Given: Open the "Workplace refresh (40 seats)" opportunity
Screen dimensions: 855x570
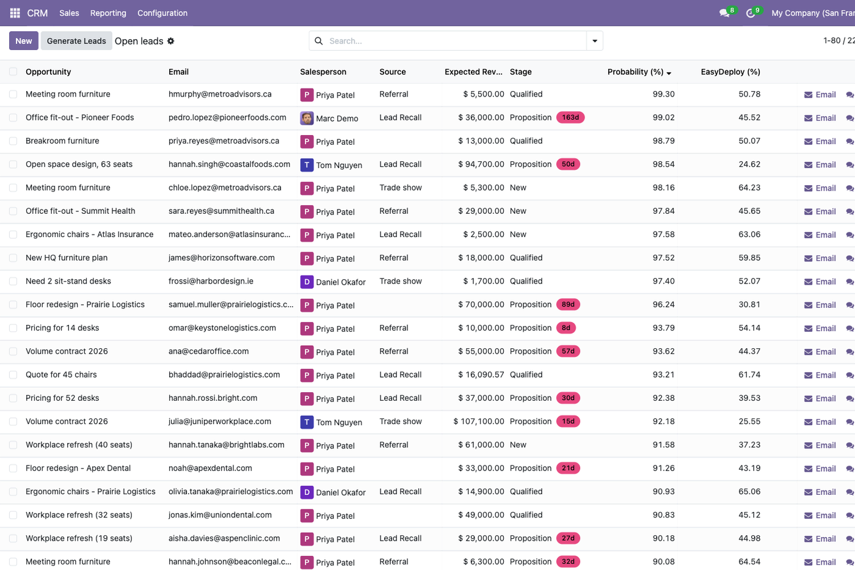Looking at the screenshot, I should pyautogui.click(x=79, y=445).
